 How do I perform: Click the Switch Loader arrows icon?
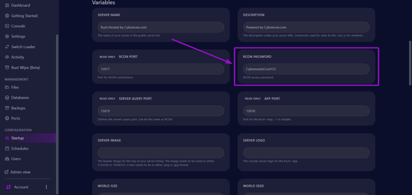(7, 47)
